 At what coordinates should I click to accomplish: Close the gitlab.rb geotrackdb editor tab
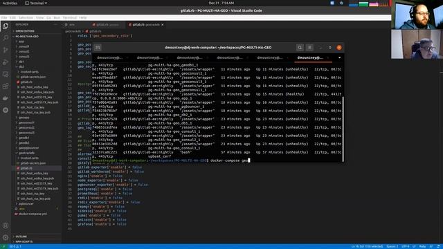click(x=163, y=25)
